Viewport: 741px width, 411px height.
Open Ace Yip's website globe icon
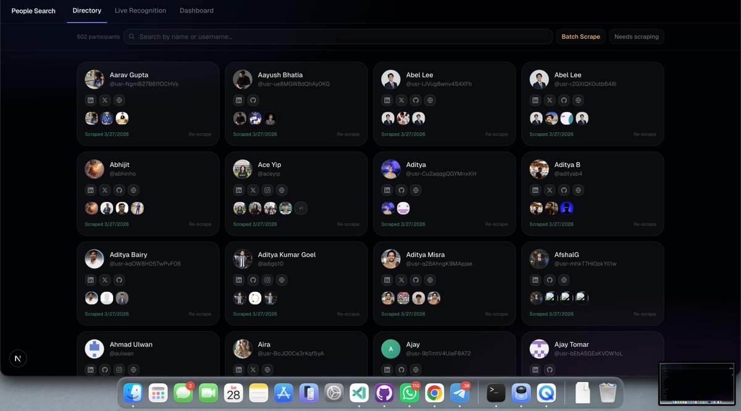click(x=282, y=190)
